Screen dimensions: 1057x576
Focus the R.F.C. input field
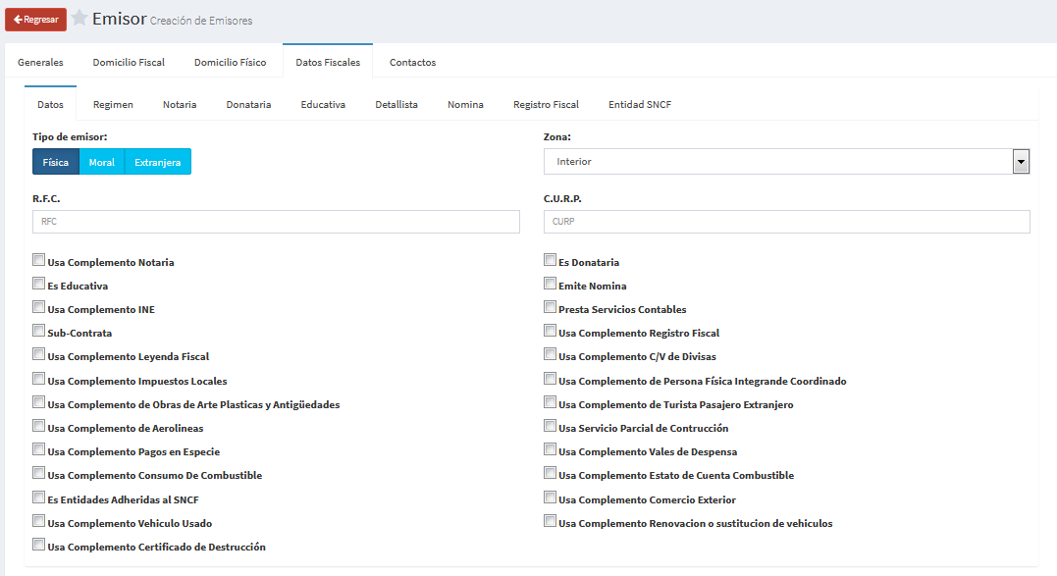pyautogui.click(x=276, y=222)
